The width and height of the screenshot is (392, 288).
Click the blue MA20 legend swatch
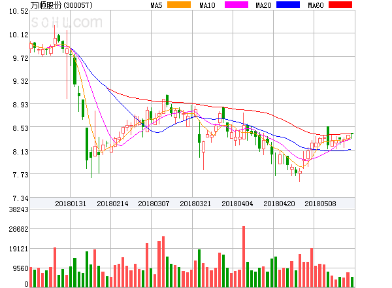[288, 5]
